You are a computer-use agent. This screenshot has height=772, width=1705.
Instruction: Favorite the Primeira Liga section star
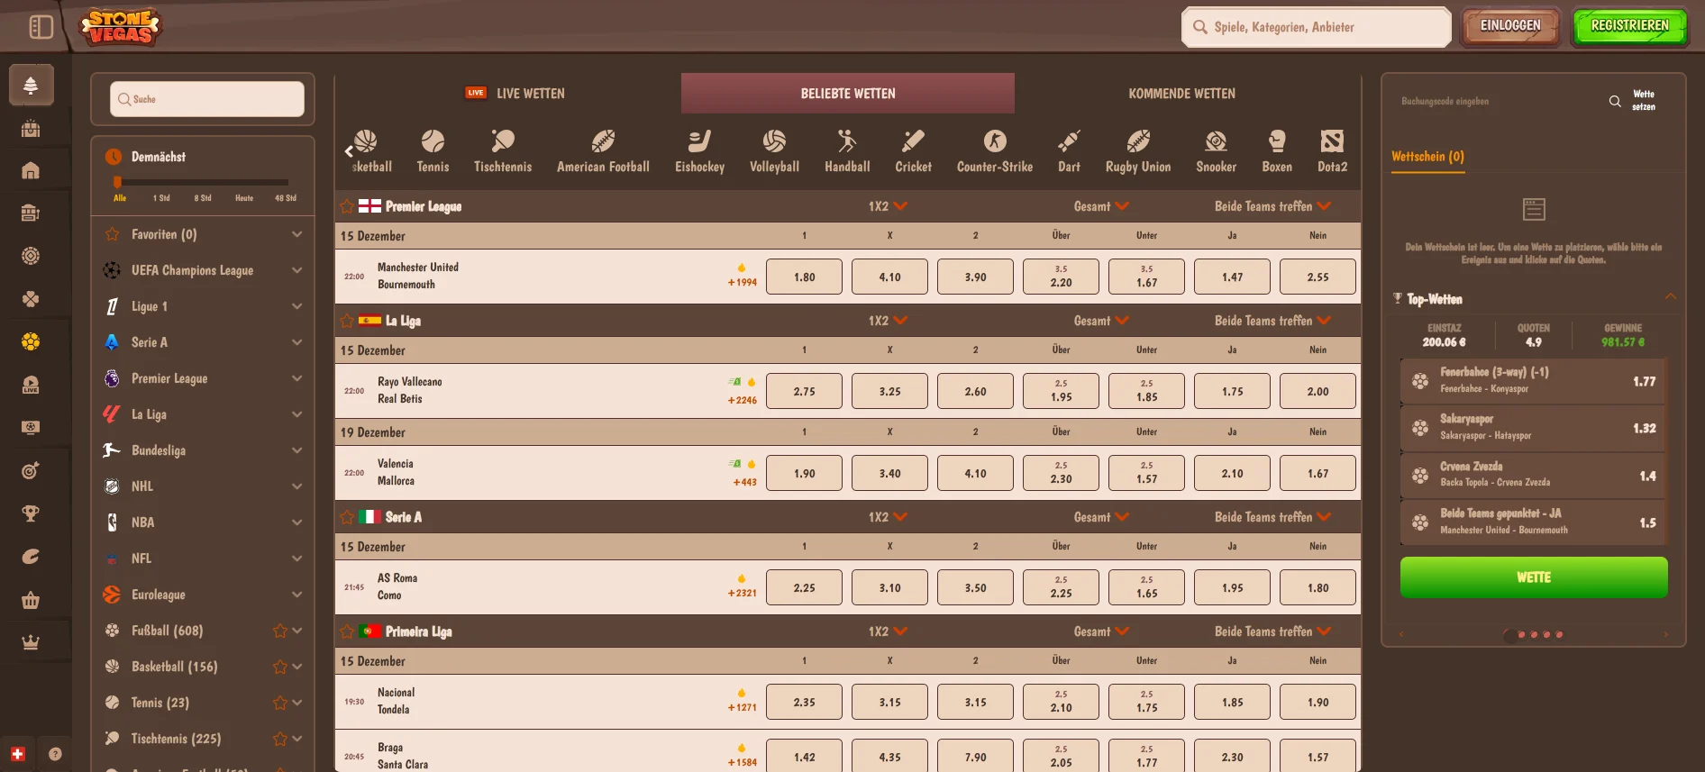(347, 631)
